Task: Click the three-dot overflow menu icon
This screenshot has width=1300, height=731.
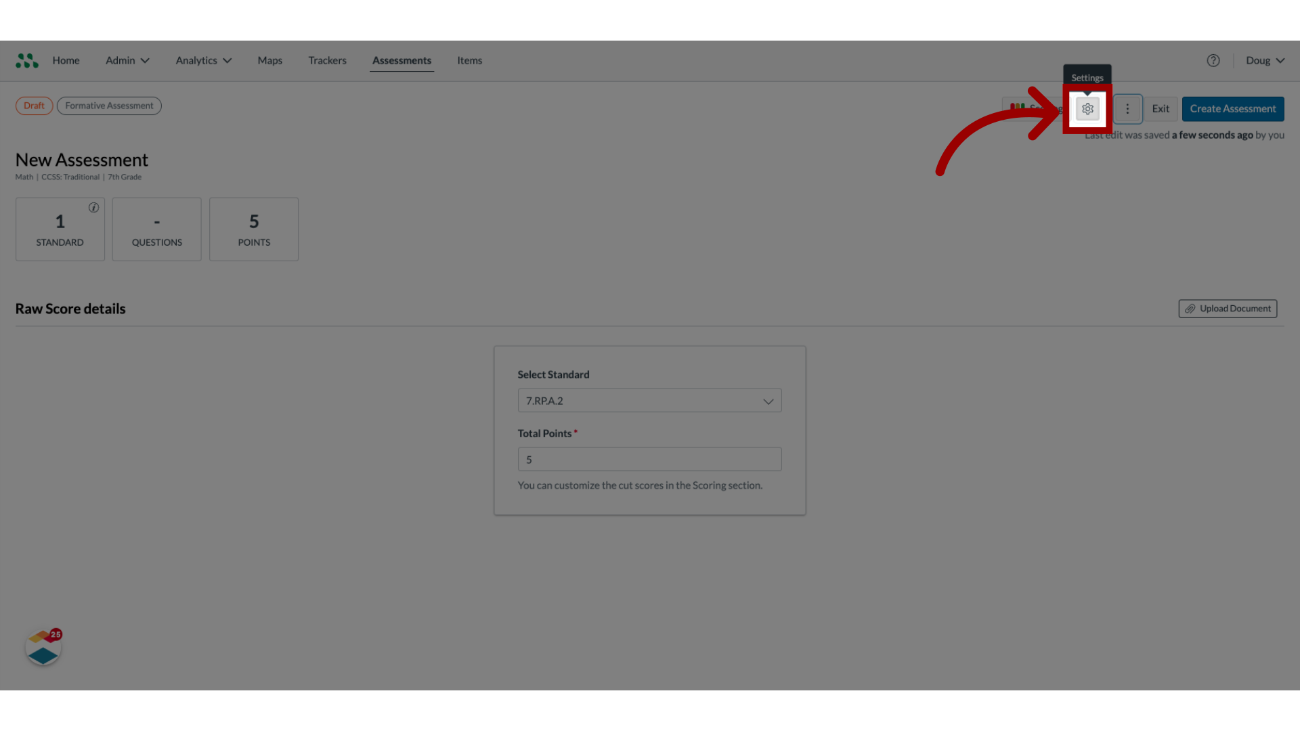Action: [x=1127, y=108]
